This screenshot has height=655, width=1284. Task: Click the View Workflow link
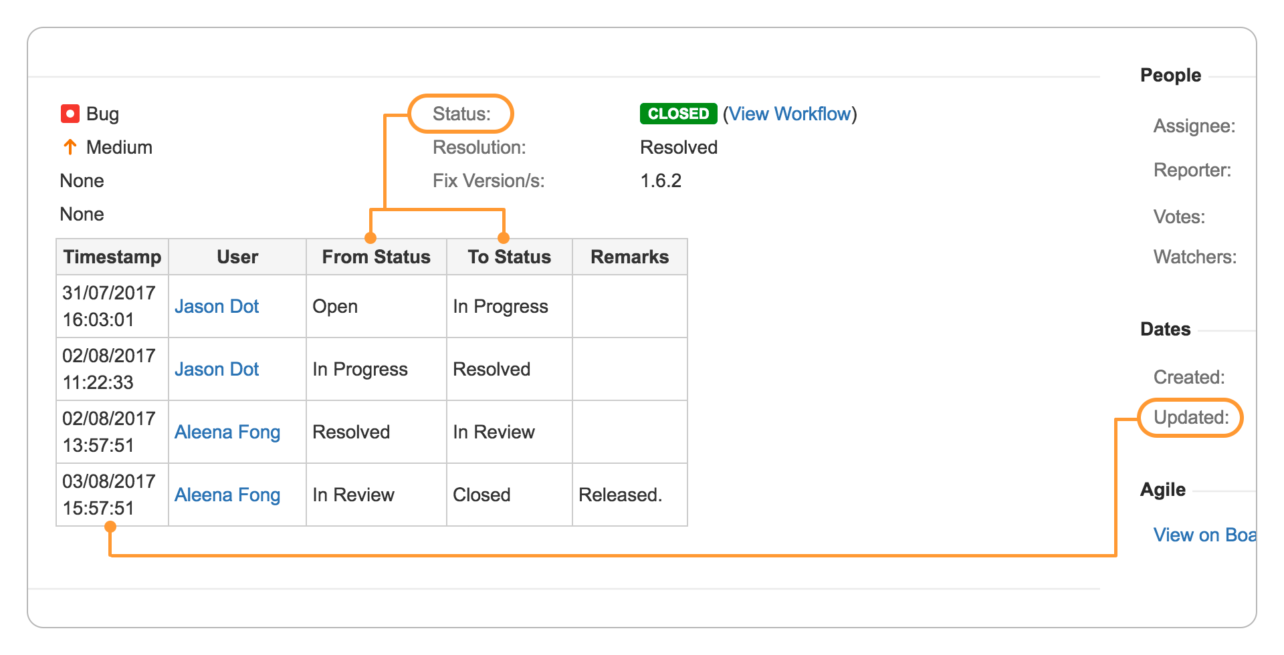click(x=790, y=114)
